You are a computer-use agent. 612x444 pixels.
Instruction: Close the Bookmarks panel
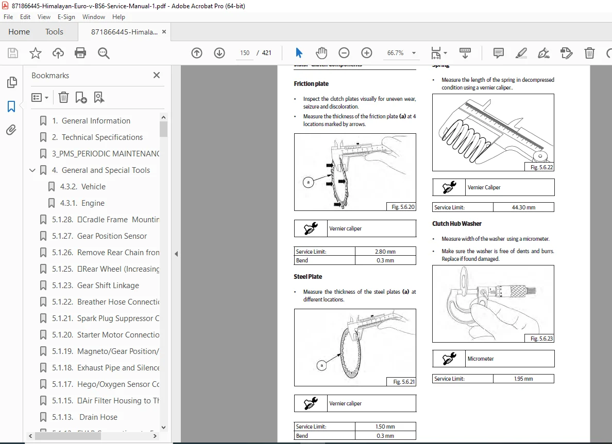(157, 75)
